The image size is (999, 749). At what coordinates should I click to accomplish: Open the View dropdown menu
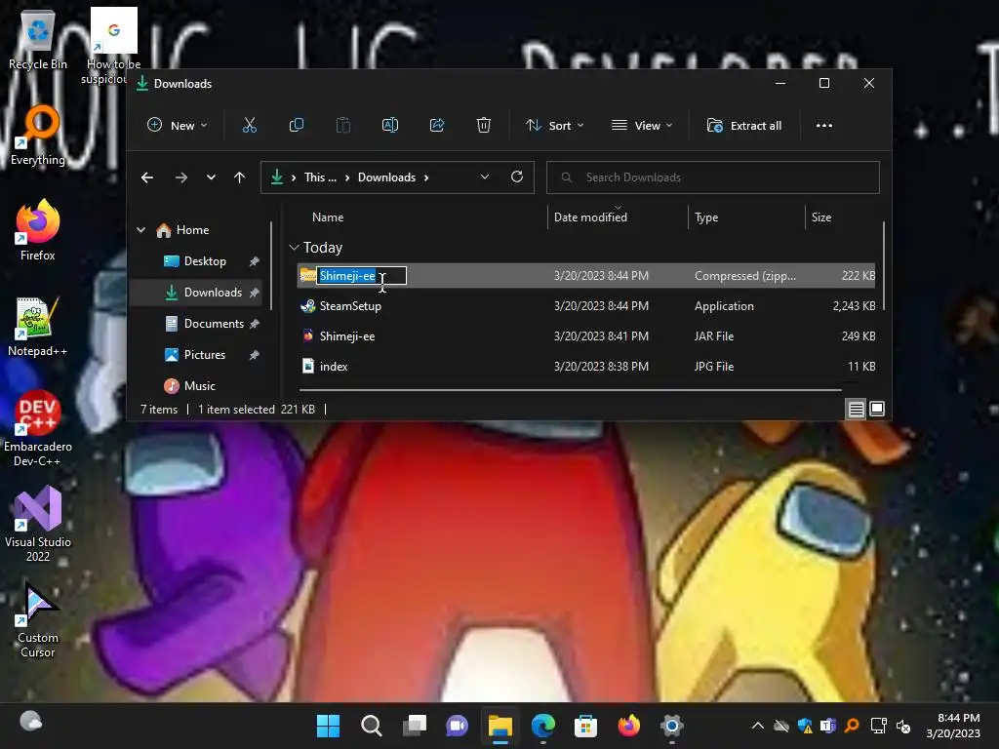tap(642, 126)
